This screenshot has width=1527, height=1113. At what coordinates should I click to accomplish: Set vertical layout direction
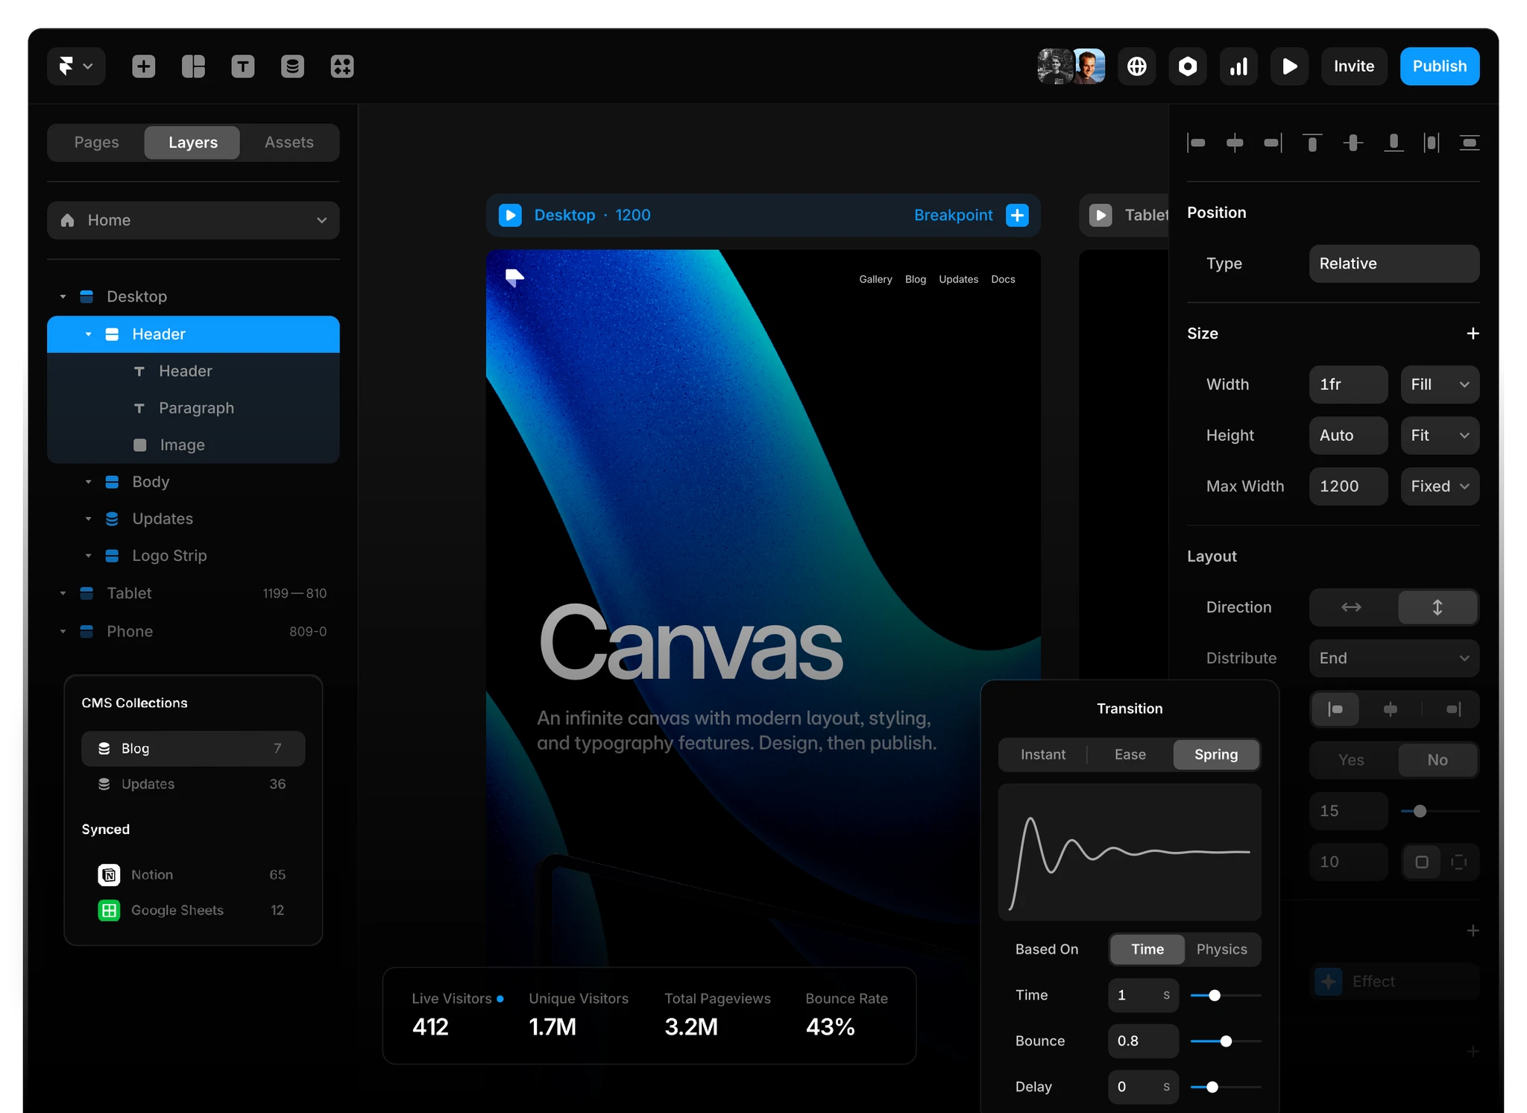coord(1437,607)
